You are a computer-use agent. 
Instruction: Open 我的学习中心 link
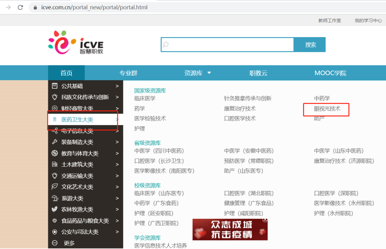pos(368,21)
